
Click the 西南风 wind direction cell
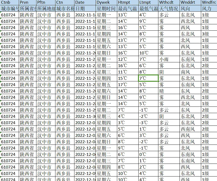point(190,129)
